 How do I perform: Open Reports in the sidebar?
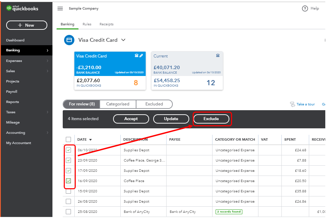13,102
